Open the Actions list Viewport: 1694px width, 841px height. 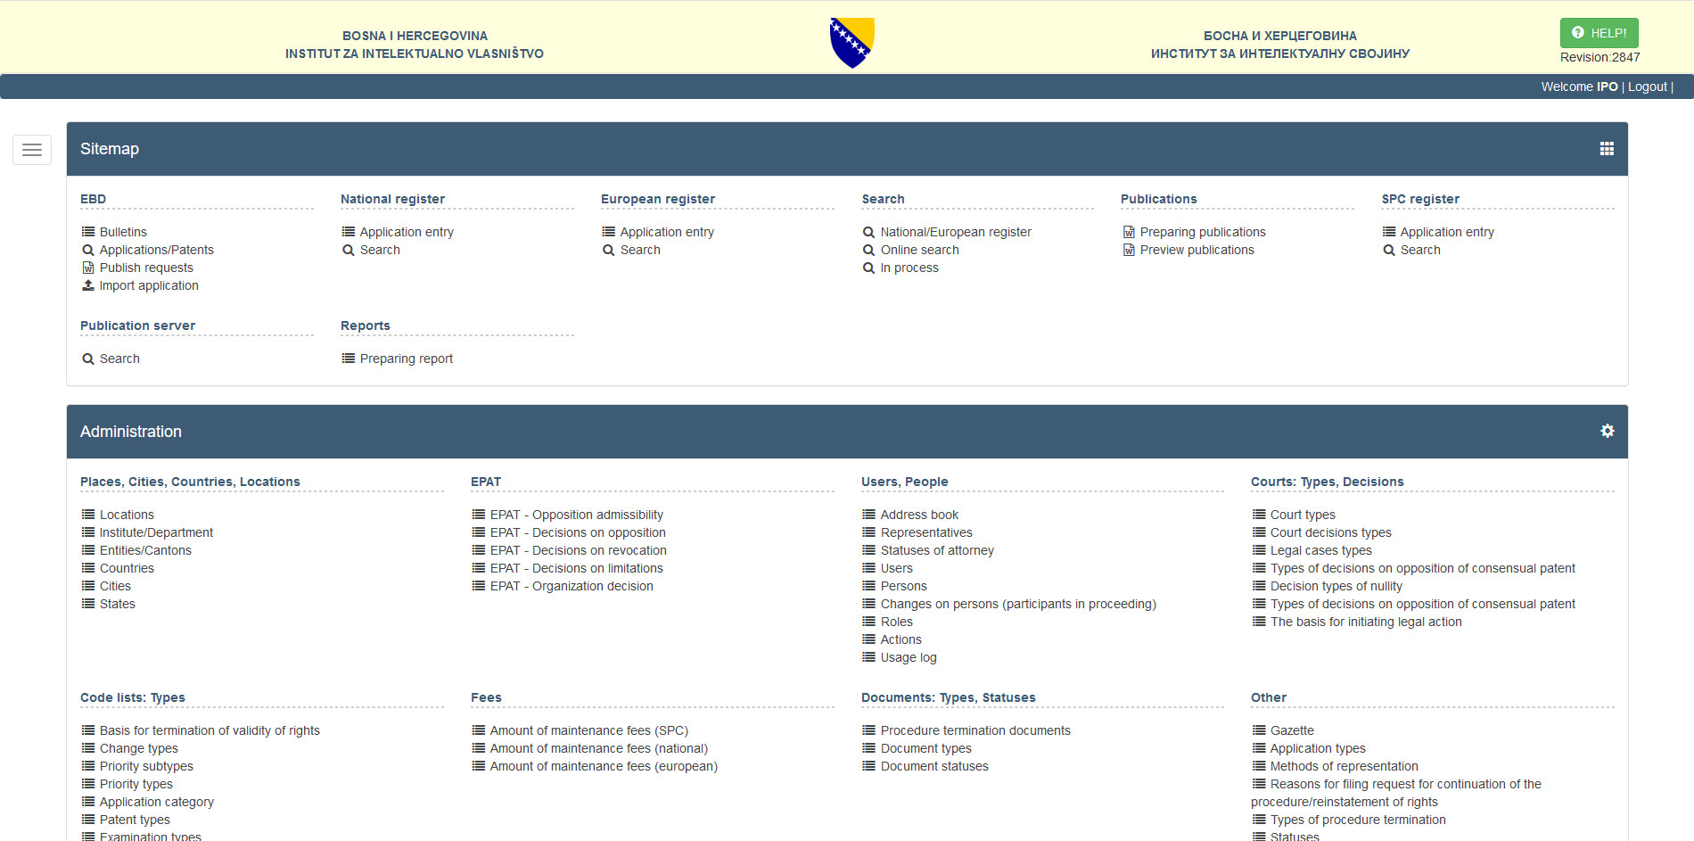tap(901, 639)
